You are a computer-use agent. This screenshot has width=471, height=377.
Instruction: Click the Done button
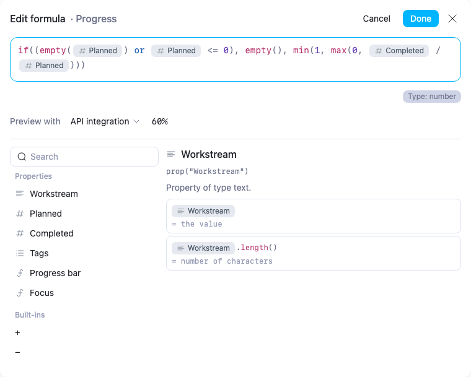tap(421, 19)
